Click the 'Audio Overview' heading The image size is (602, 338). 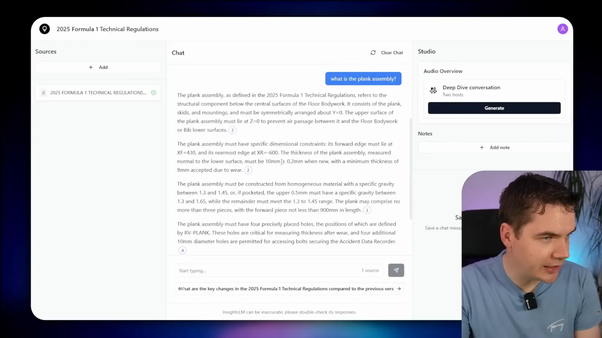(443, 71)
